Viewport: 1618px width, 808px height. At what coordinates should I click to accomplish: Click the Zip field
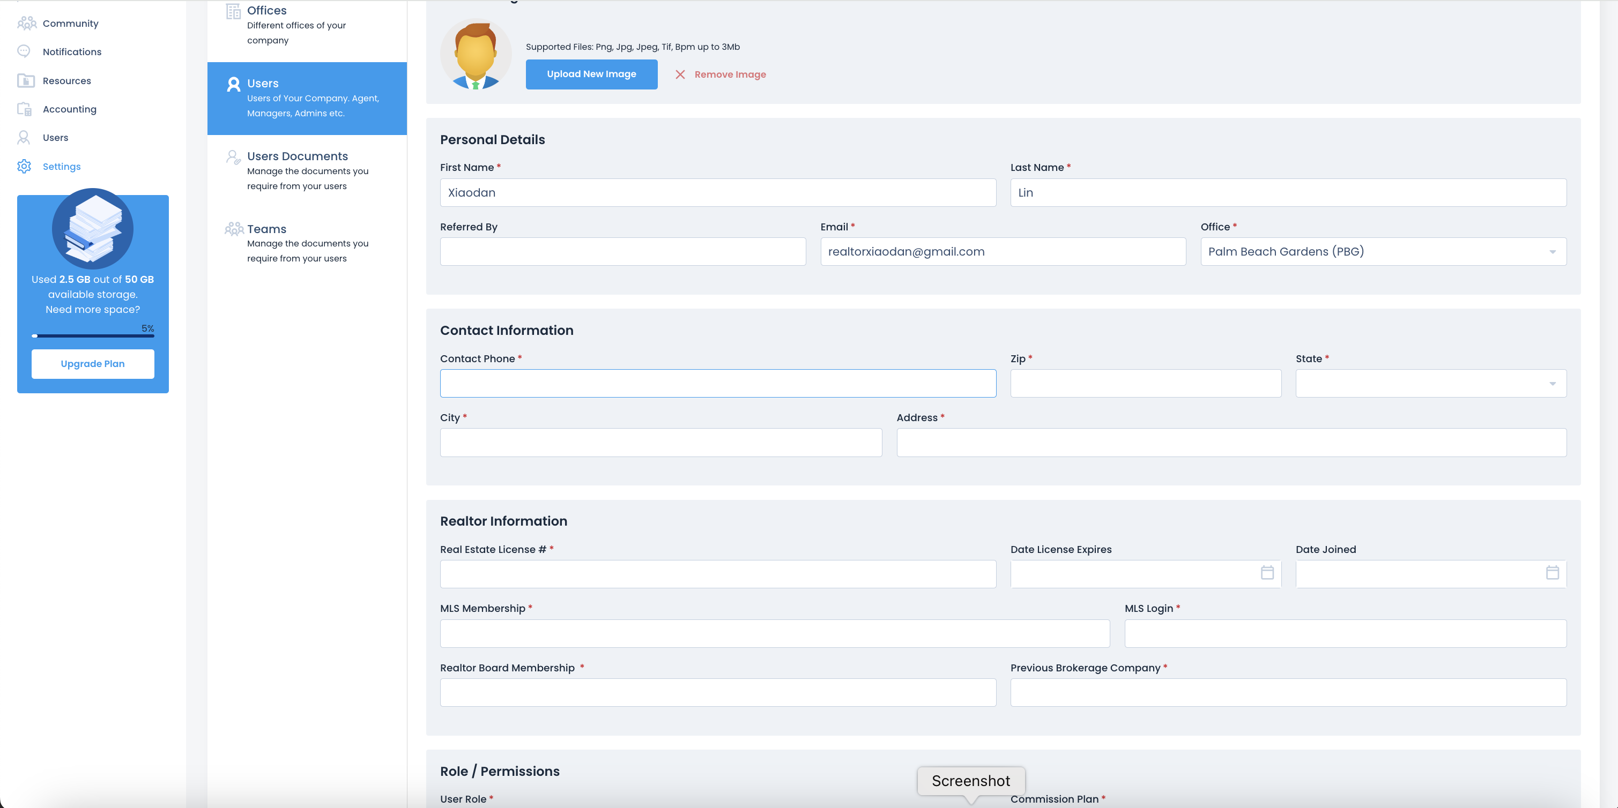click(1146, 384)
